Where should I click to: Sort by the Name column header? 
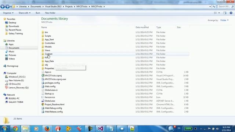click(44, 27)
